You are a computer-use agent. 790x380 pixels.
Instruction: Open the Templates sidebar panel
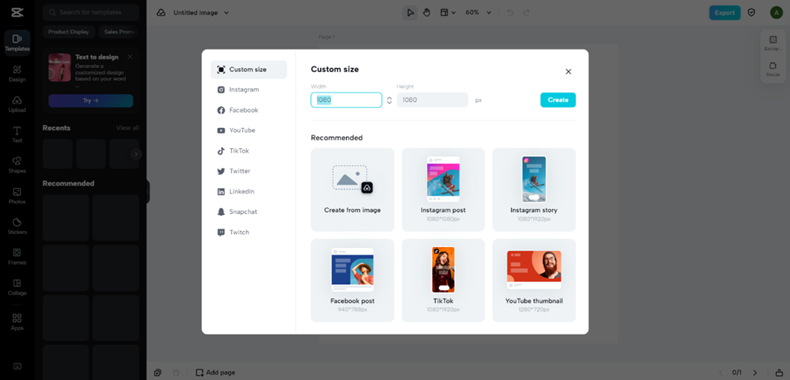[17, 42]
